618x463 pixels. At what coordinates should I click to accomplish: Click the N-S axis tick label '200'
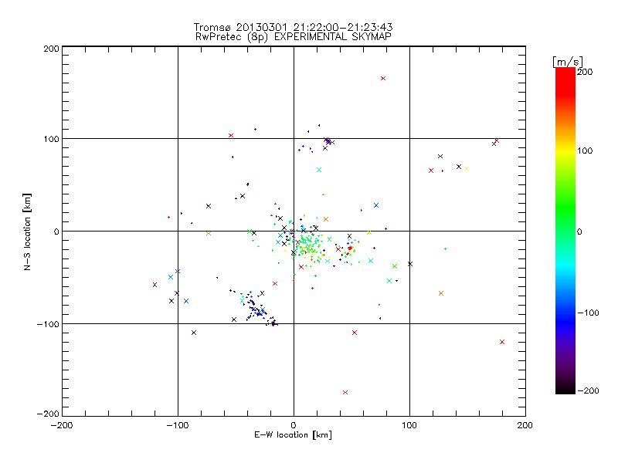(x=51, y=49)
